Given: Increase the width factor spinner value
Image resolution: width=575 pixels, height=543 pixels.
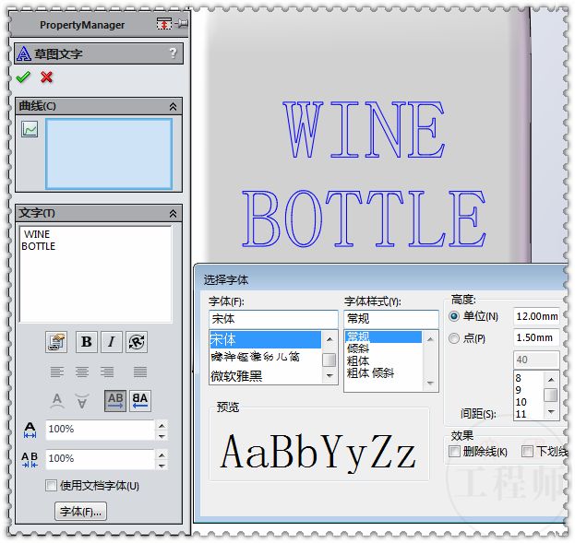Looking at the screenshot, I should pyautogui.click(x=162, y=425).
